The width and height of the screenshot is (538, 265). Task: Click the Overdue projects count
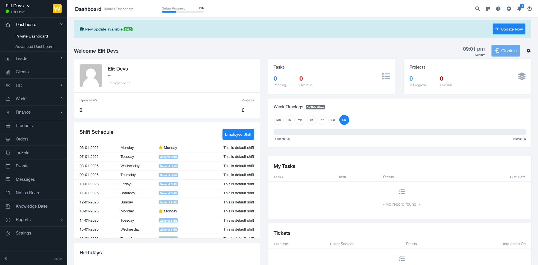click(x=442, y=79)
